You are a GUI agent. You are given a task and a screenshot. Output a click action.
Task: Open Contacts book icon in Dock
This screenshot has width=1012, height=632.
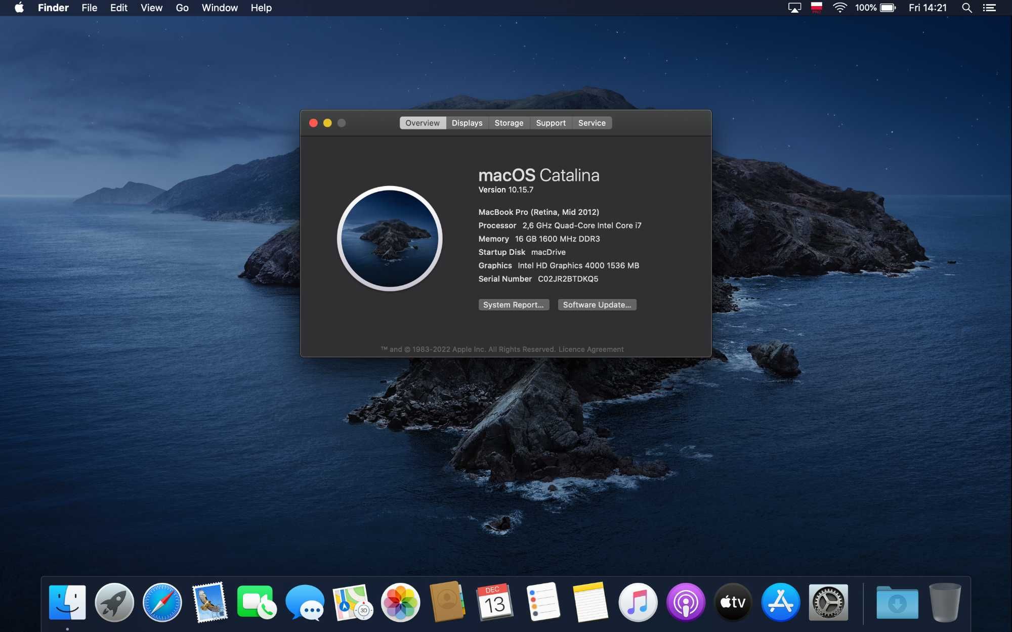point(447,602)
